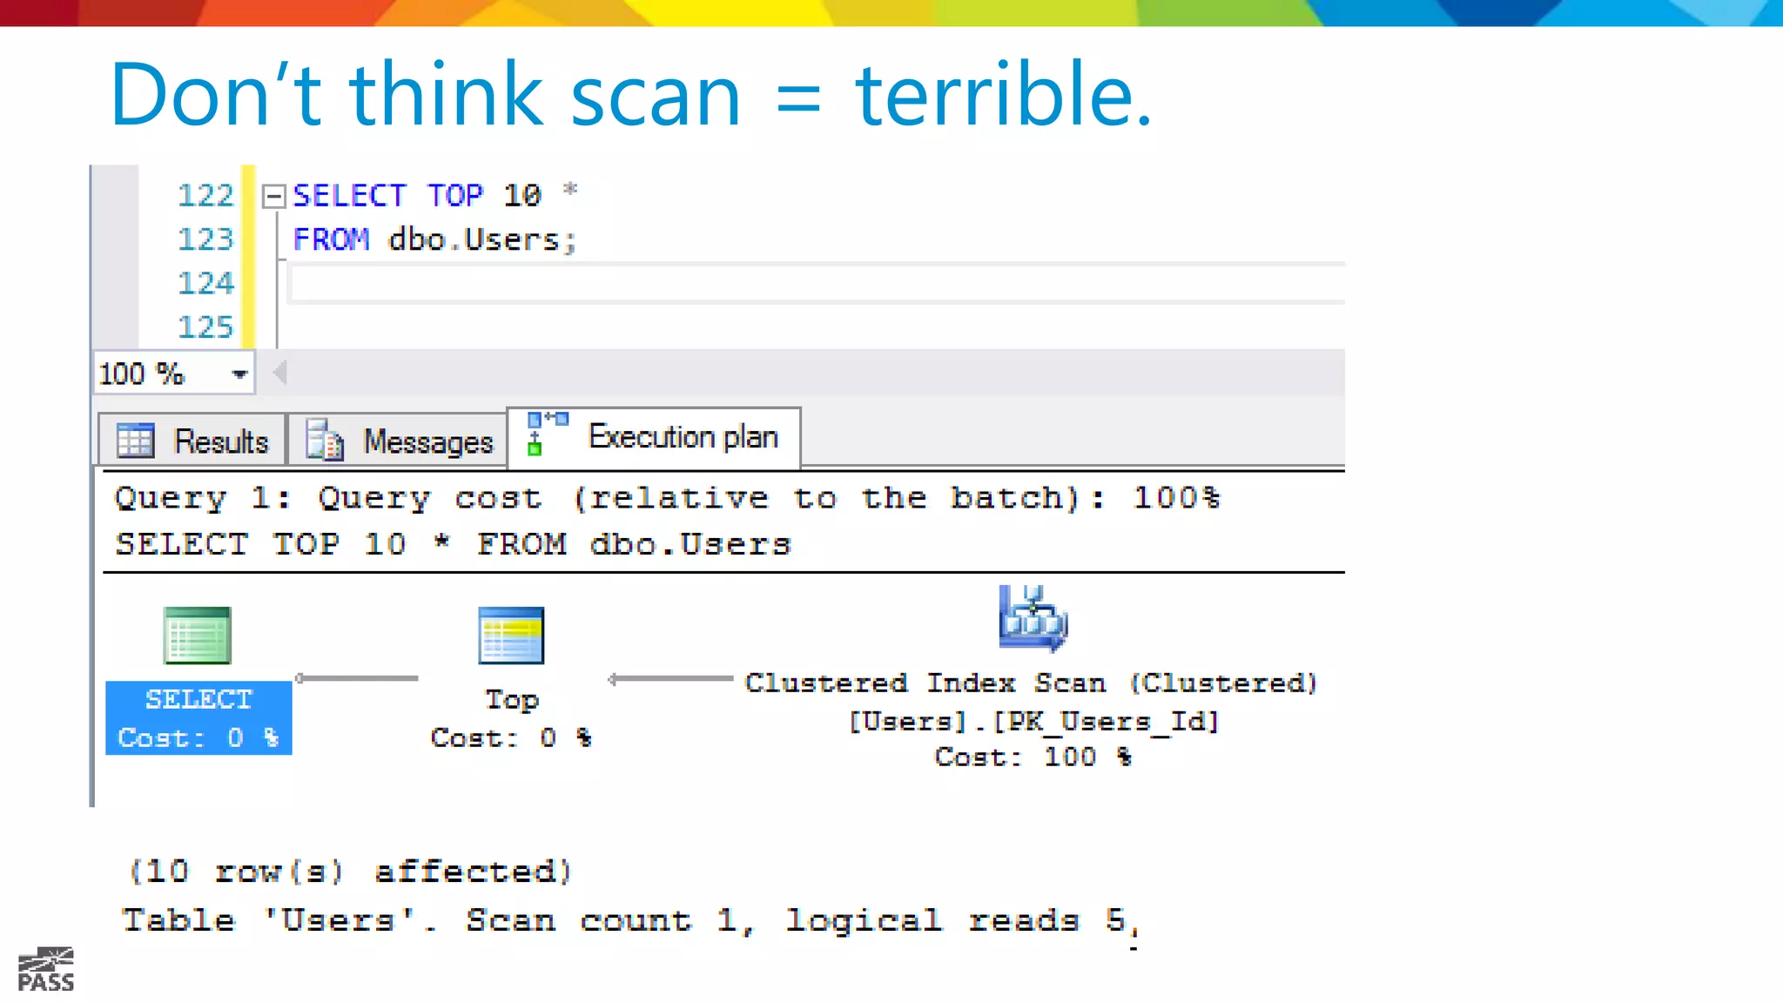Screen dimensions: 1783x1003
Task: Click the PASS logo
Action: [x=46, y=970]
